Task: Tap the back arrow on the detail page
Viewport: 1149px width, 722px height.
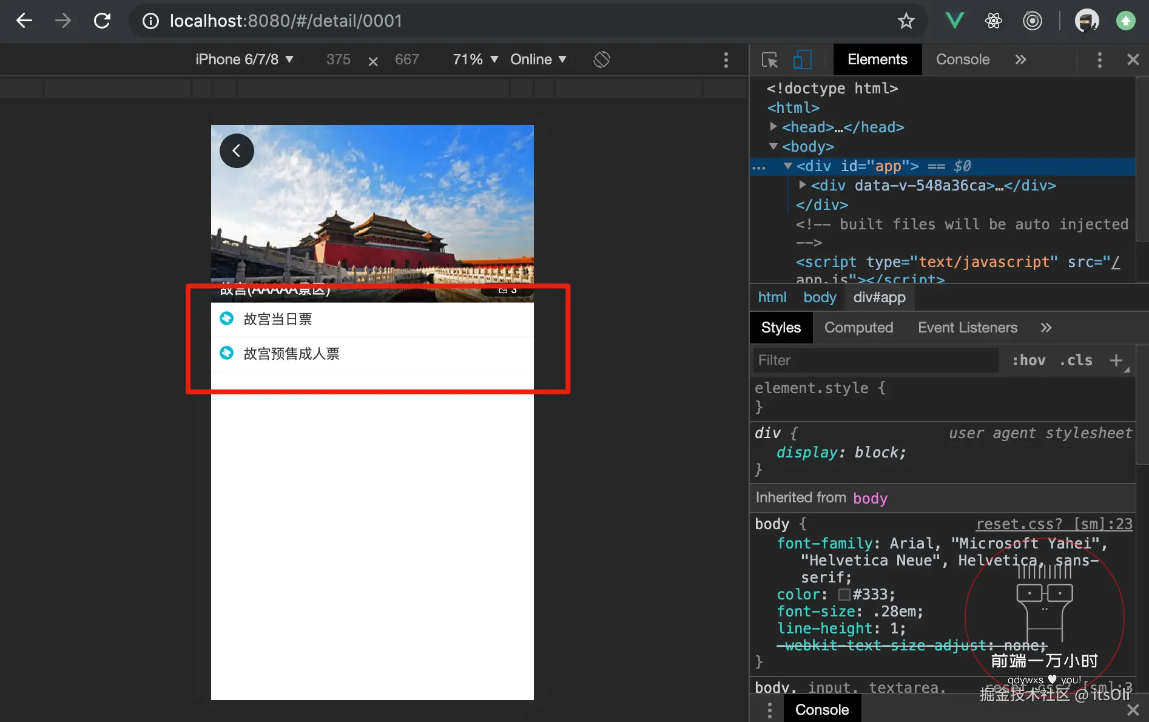Action: (x=237, y=151)
